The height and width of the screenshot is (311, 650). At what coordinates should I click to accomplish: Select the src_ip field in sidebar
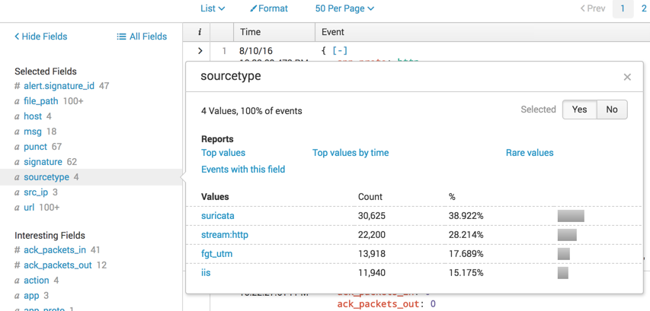[x=35, y=192]
